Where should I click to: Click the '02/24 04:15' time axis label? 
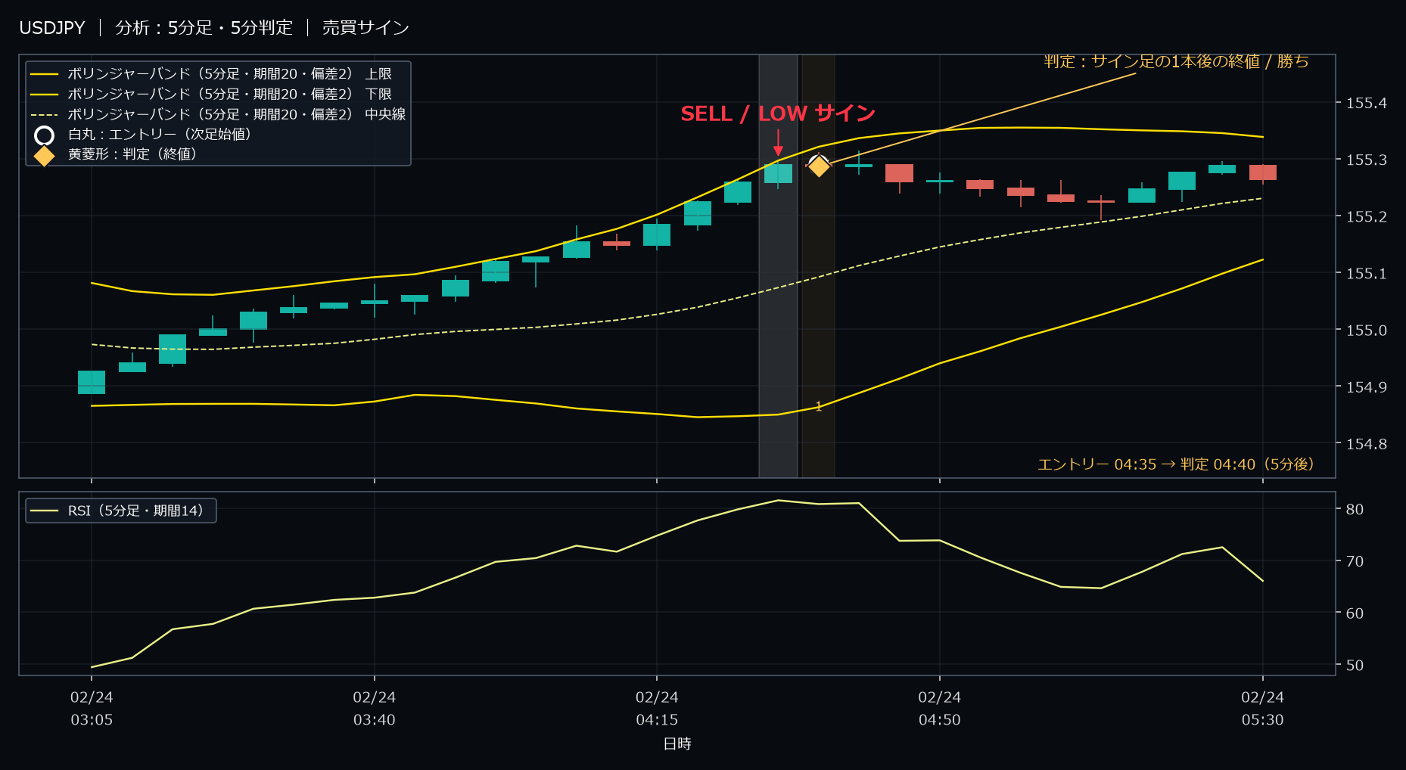point(657,709)
